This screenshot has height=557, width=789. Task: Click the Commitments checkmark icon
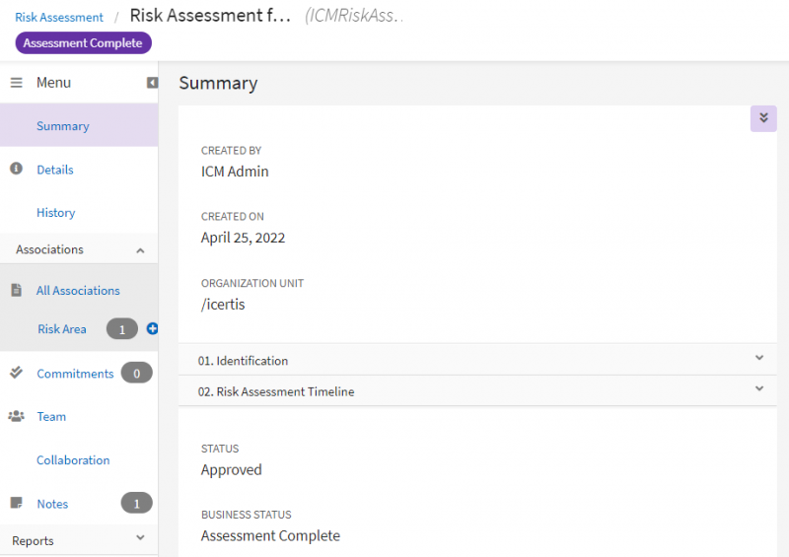pyautogui.click(x=16, y=373)
